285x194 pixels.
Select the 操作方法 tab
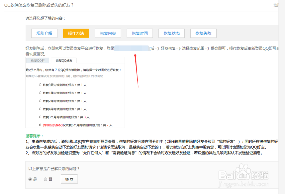[x=76, y=33]
